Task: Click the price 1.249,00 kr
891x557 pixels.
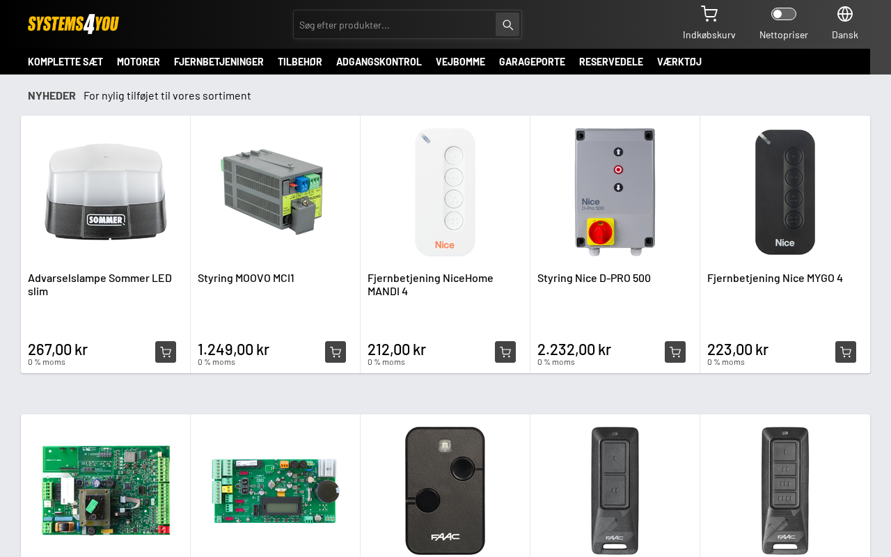Action: coord(233,349)
